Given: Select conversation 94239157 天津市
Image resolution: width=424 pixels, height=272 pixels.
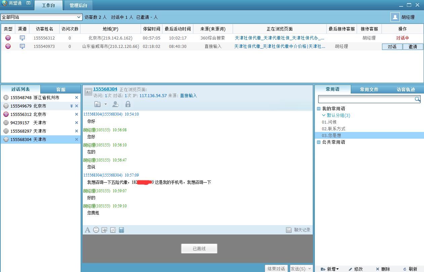Looking at the screenshot, I should coord(40,123).
